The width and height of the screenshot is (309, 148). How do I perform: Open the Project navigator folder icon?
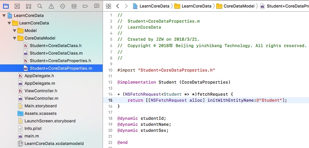[6, 6]
